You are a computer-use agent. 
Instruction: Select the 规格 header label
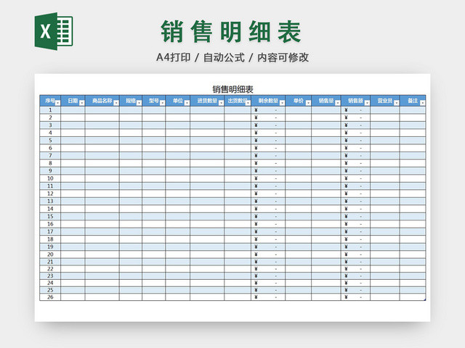click(131, 101)
